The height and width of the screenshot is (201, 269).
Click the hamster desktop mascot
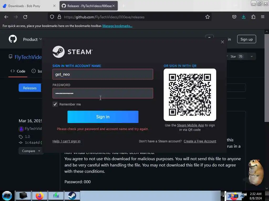coord(256,172)
